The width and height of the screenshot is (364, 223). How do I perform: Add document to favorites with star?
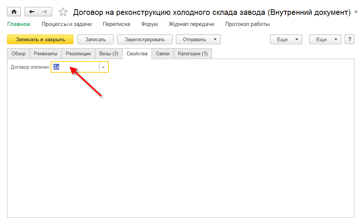pos(63,12)
